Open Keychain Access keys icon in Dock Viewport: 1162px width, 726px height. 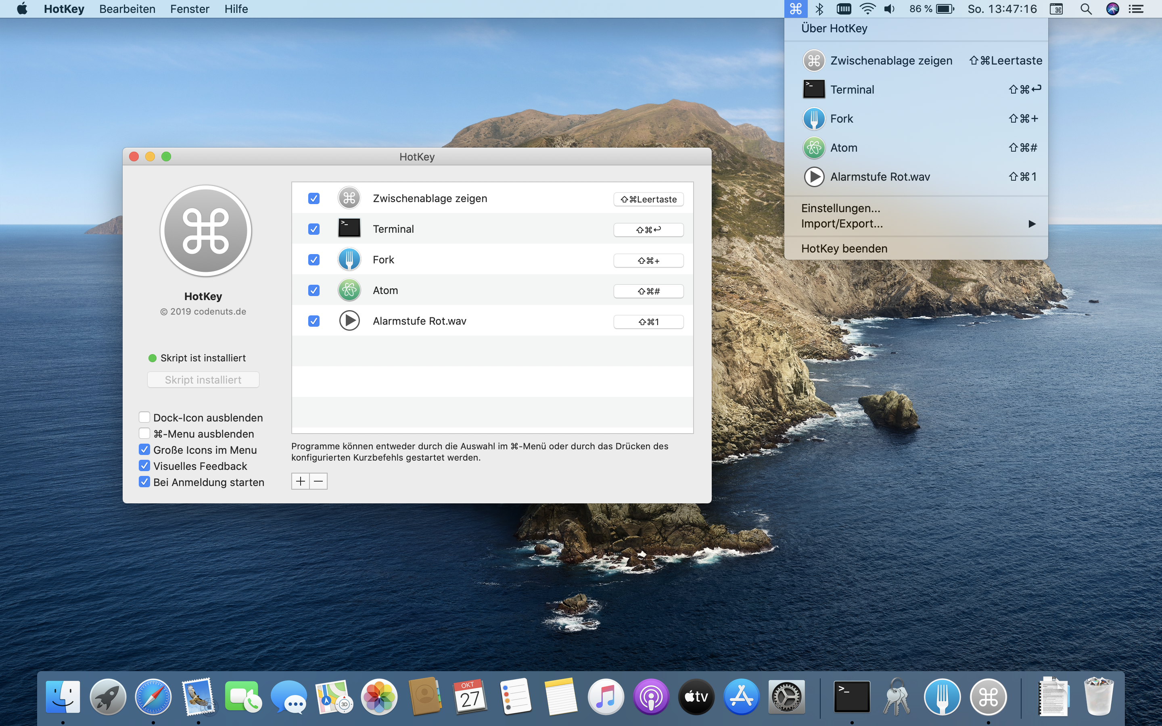[x=896, y=697]
